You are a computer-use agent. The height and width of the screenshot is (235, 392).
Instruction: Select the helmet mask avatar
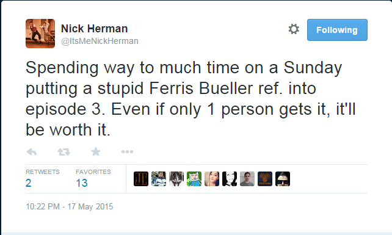pyautogui.click(x=176, y=179)
